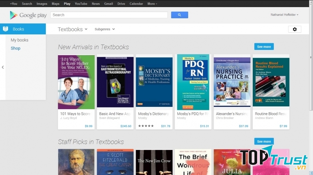Open Alexander's Nursing Practice cover
The height and width of the screenshot is (175, 313).
[232, 82]
